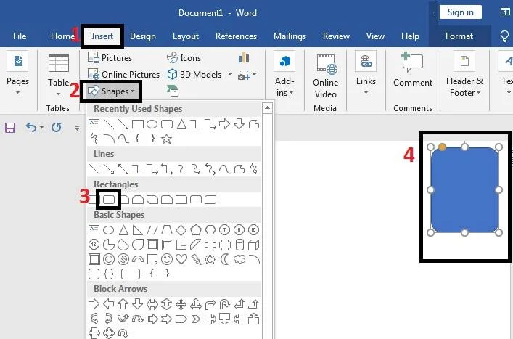Viewport: 513px width, 339px height.
Task: Select the folded corner shape
Action: 152,259
